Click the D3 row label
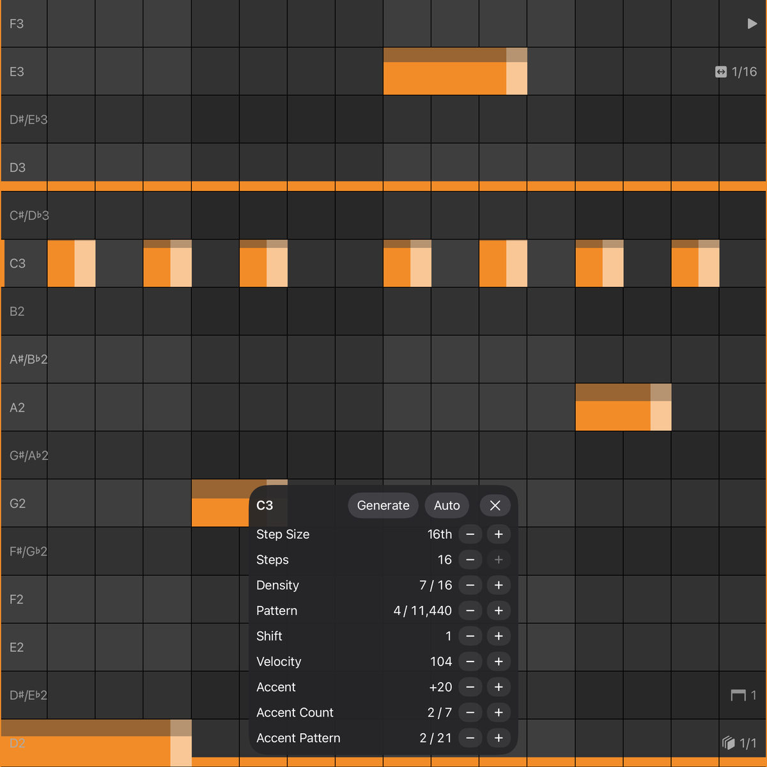Screen dimensions: 767x767 click(x=17, y=167)
